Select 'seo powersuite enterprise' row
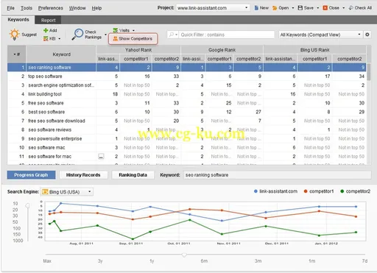The image size is (377, 273). pyautogui.click(x=187, y=138)
